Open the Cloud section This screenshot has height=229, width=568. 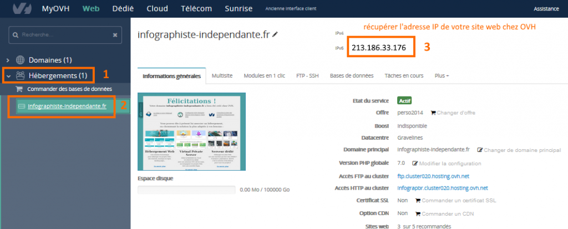tap(157, 8)
